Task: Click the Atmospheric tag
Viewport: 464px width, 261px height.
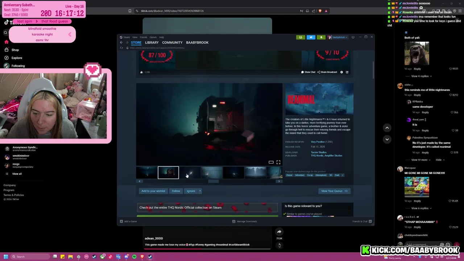Action: [321, 175]
